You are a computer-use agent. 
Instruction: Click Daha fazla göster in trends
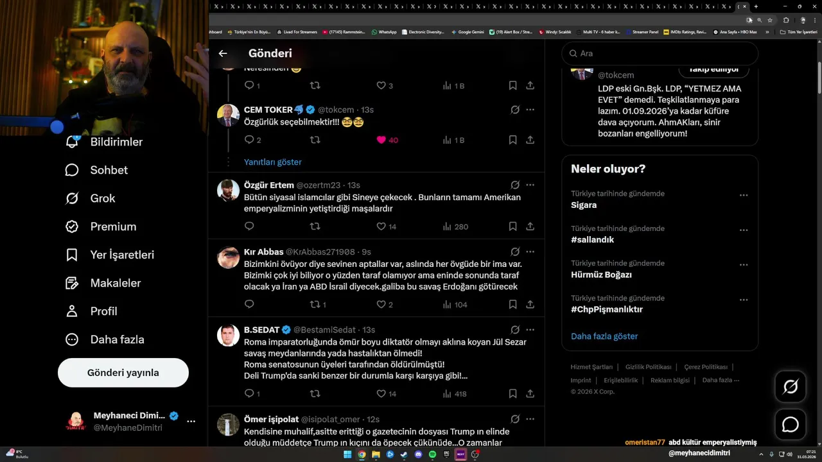(x=604, y=336)
